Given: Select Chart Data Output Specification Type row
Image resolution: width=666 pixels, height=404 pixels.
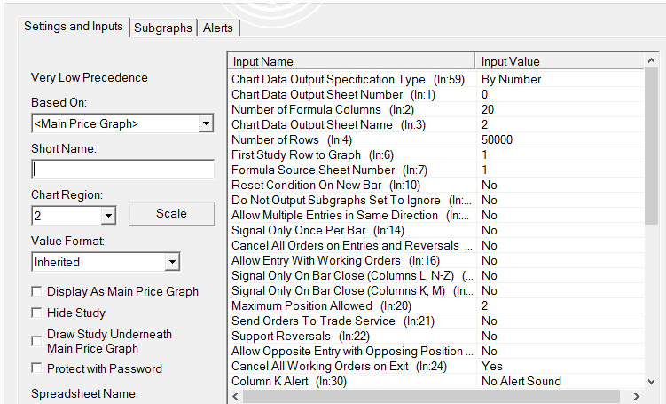Looking at the screenshot, I should tap(328, 79).
